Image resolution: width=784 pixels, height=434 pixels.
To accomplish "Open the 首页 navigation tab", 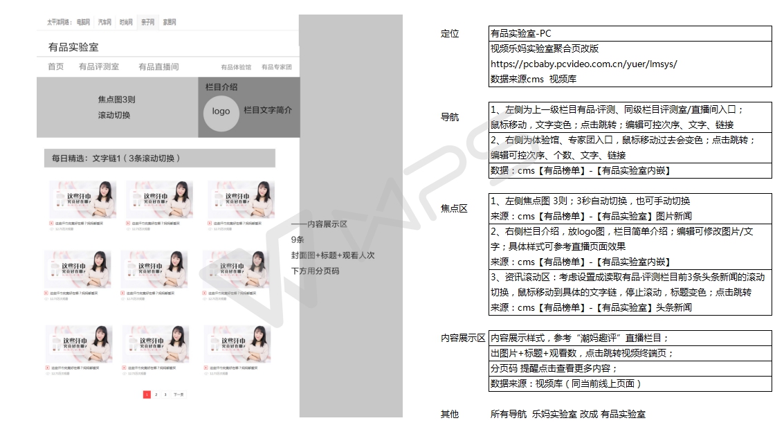I will 55,67.
